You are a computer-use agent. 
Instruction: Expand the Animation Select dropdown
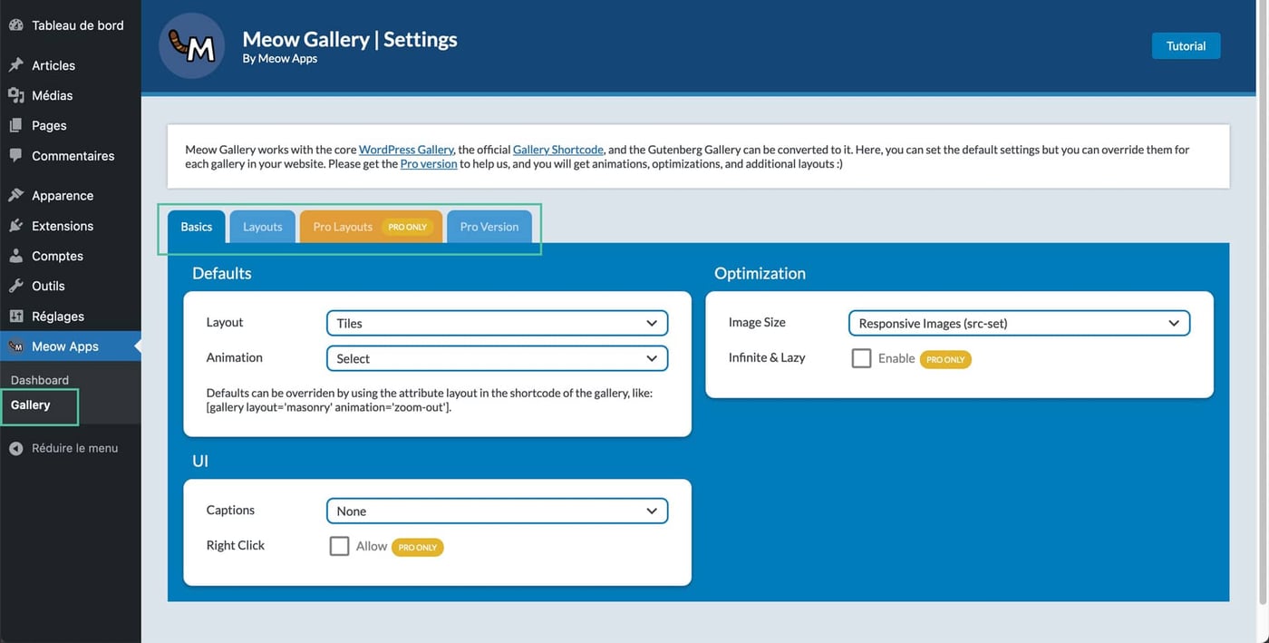(497, 357)
